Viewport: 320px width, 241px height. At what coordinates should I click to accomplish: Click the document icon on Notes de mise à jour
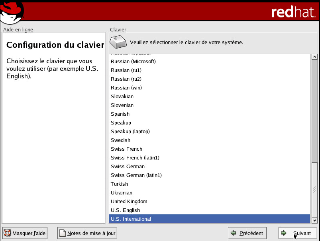coord(63,233)
